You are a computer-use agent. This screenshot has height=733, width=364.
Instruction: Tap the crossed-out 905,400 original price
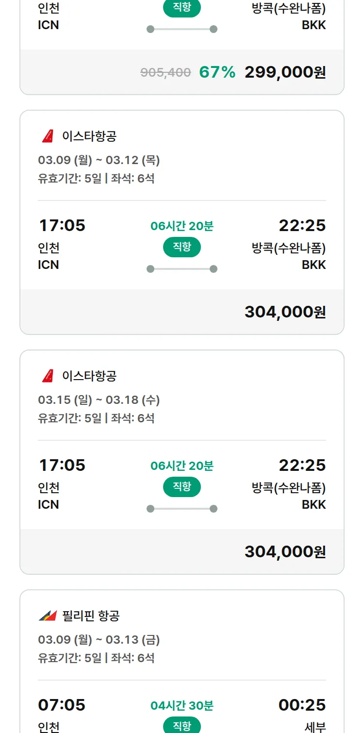click(x=165, y=72)
